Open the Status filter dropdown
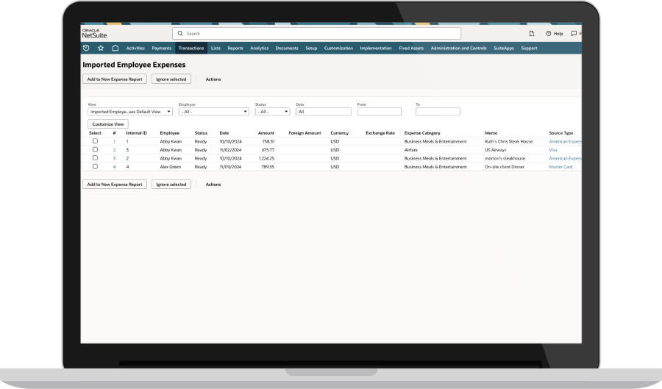 [x=273, y=112]
